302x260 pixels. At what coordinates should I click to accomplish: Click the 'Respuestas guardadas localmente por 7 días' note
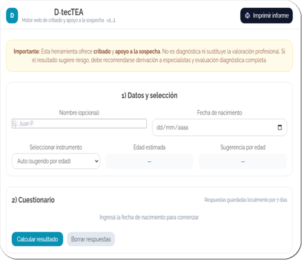point(245,200)
